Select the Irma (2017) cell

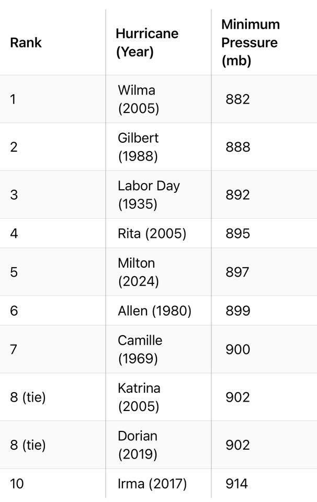[152, 484]
